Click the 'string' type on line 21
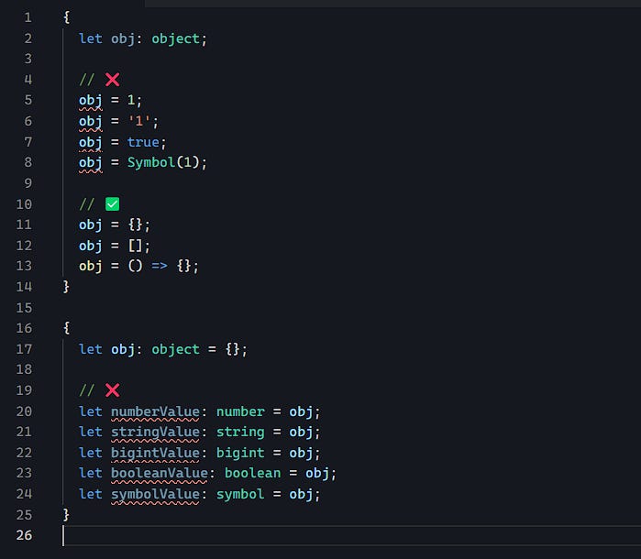The width and height of the screenshot is (641, 559). pyautogui.click(x=240, y=433)
